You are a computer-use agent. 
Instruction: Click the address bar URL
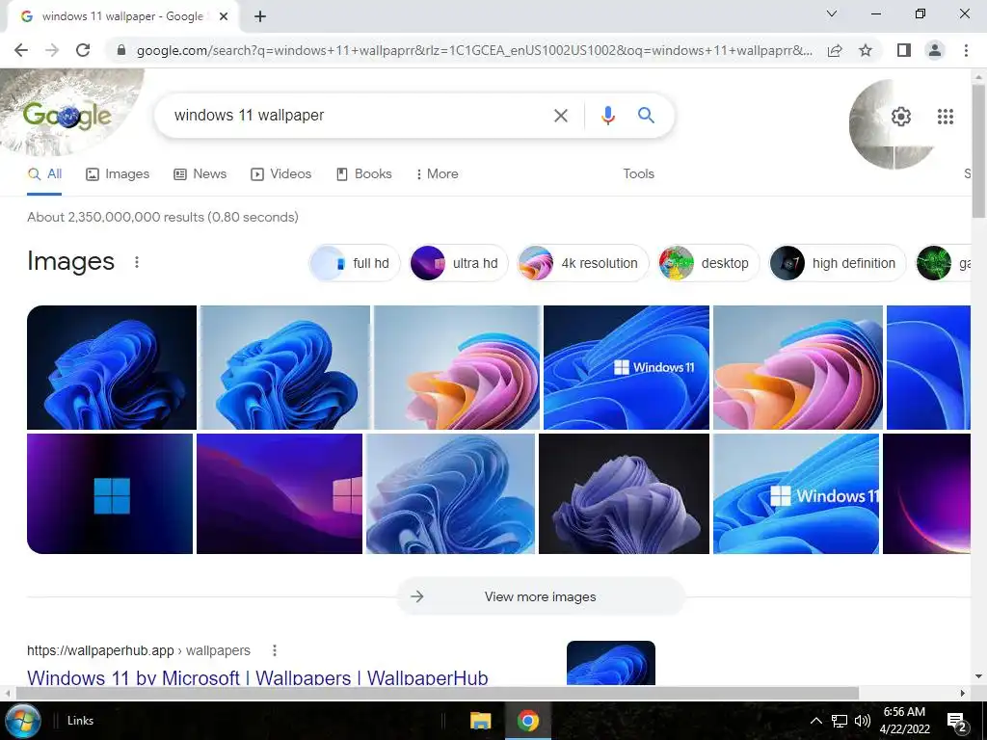[474, 50]
